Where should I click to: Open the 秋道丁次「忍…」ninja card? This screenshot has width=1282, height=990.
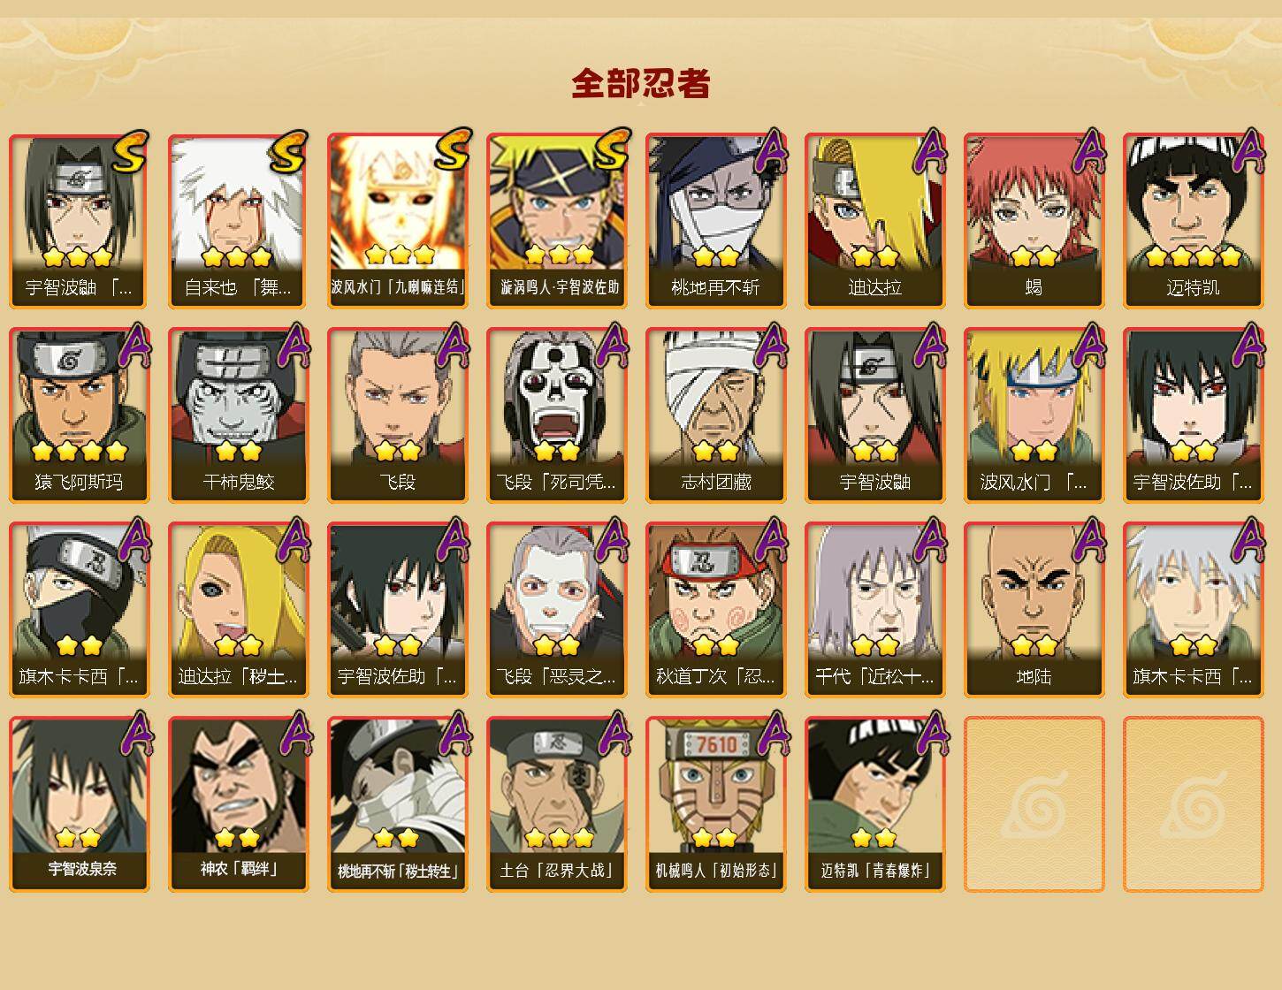[715, 610]
